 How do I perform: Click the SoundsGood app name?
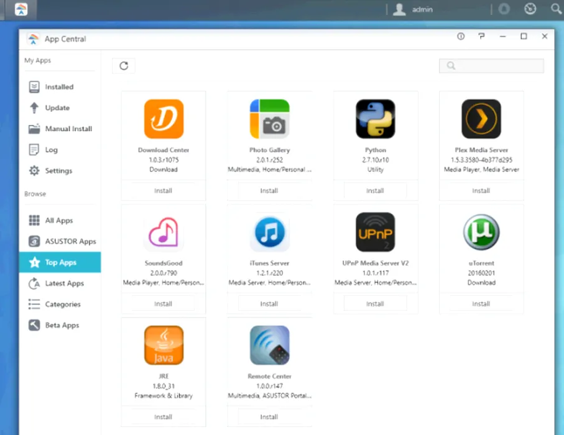pyautogui.click(x=164, y=263)
